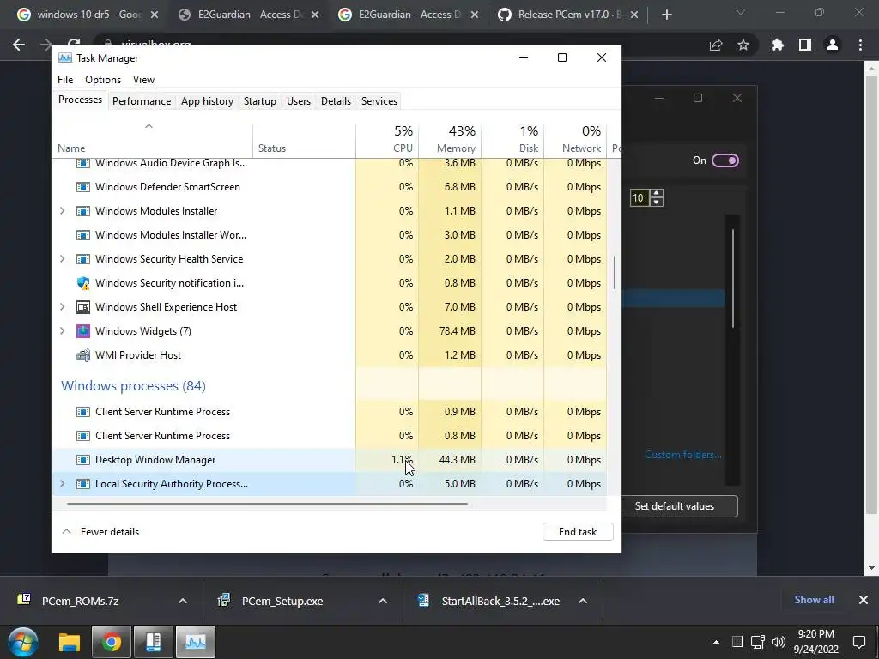879x659 pixels.
Task: Click the Task Manager vertical scrollbar thumb
Action: tap(615, 272)
